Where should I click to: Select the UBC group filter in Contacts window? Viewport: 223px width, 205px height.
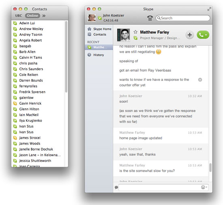click(x=19, y=16)
